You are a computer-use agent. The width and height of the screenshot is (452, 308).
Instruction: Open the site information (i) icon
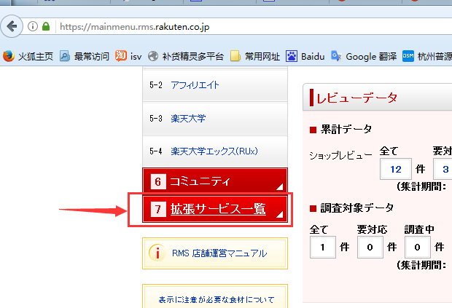pos(33,26)
